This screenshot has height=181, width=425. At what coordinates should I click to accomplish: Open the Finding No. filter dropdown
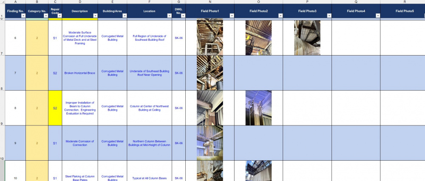(23, 16)
